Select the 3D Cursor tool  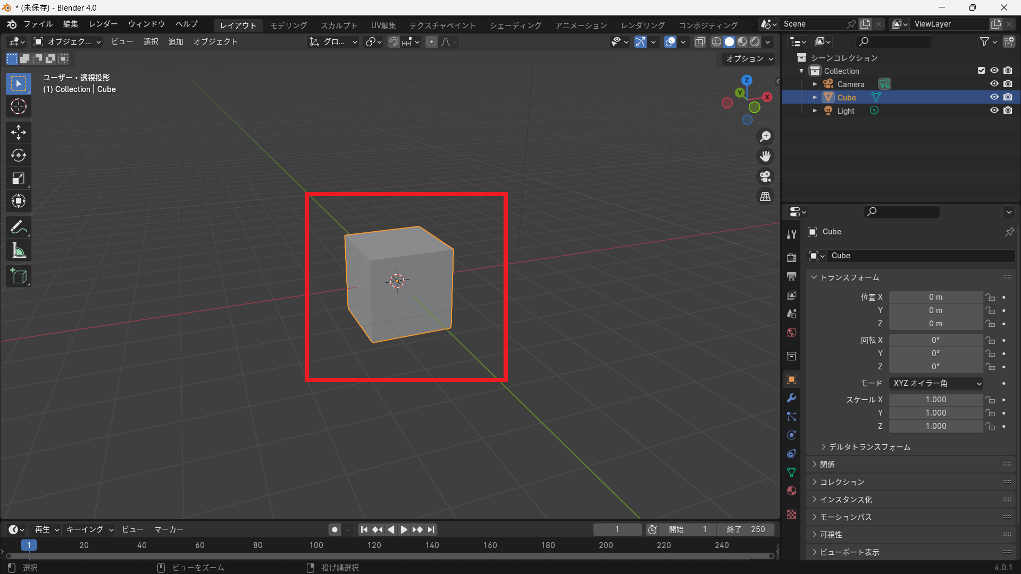(19, 107)
